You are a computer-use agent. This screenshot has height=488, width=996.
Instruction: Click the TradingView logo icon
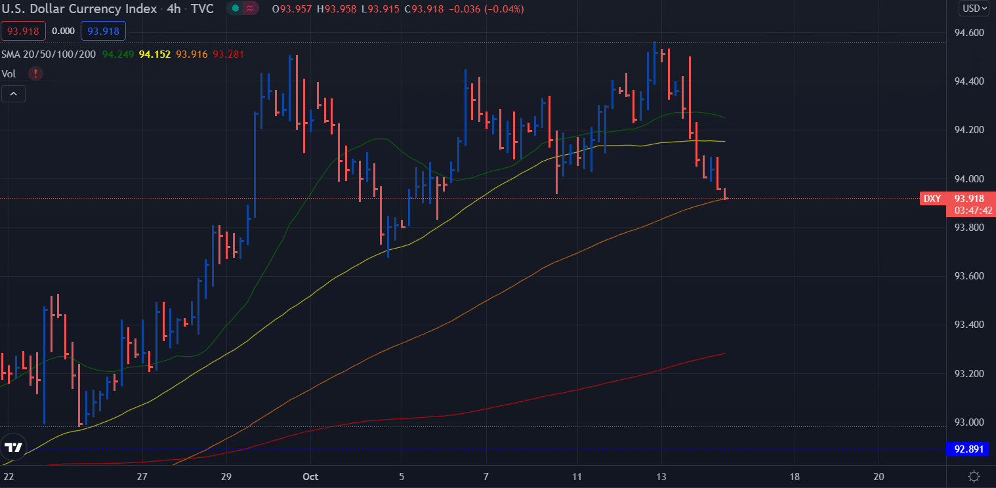[x=13, y=448]
